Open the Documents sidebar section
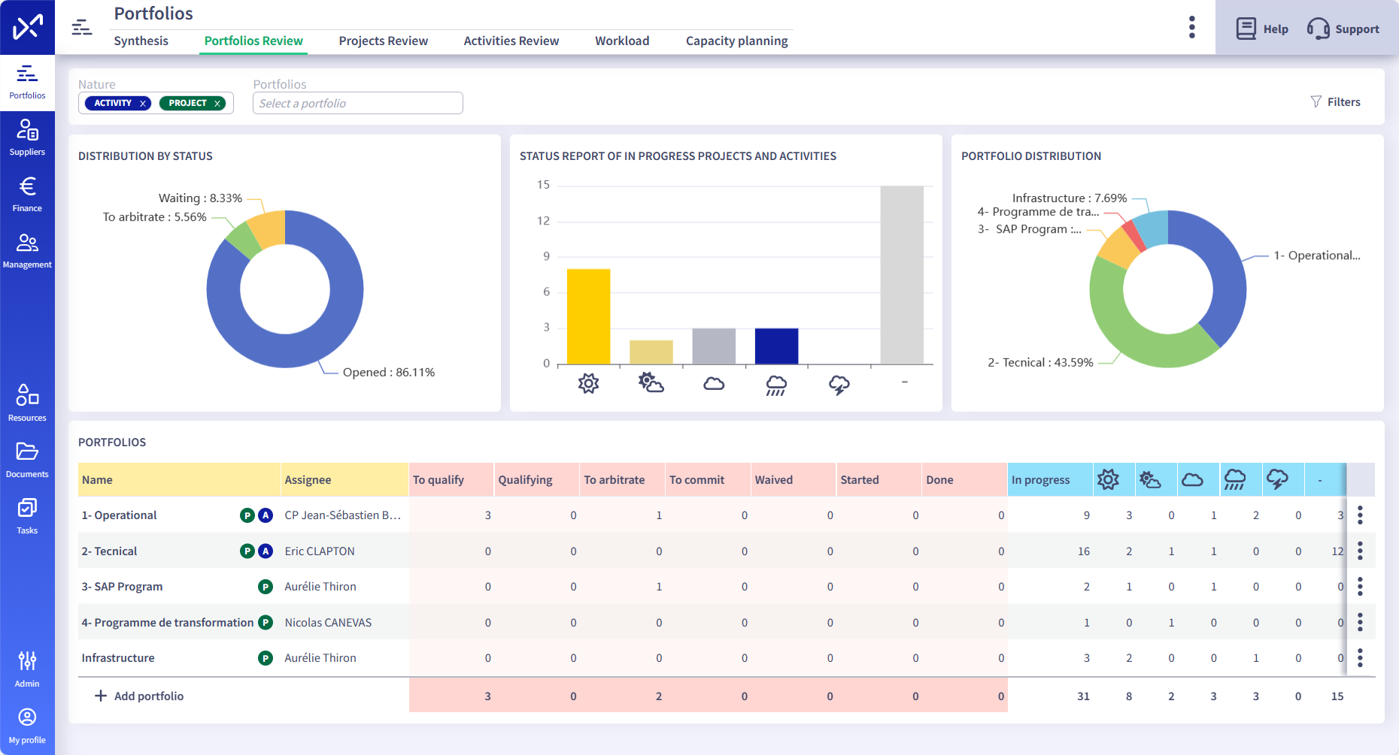Image resolution: width=1399 pixels, height=755 pixels. point(27,461)
